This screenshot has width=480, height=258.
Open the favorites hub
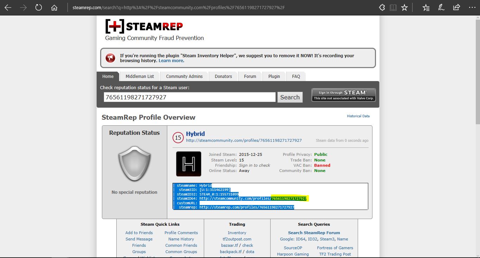tap(426, 7)
